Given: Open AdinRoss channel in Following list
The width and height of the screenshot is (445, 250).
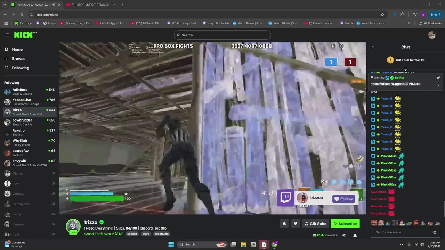Looking at the screenshot, I should click(x=30, y=92).
